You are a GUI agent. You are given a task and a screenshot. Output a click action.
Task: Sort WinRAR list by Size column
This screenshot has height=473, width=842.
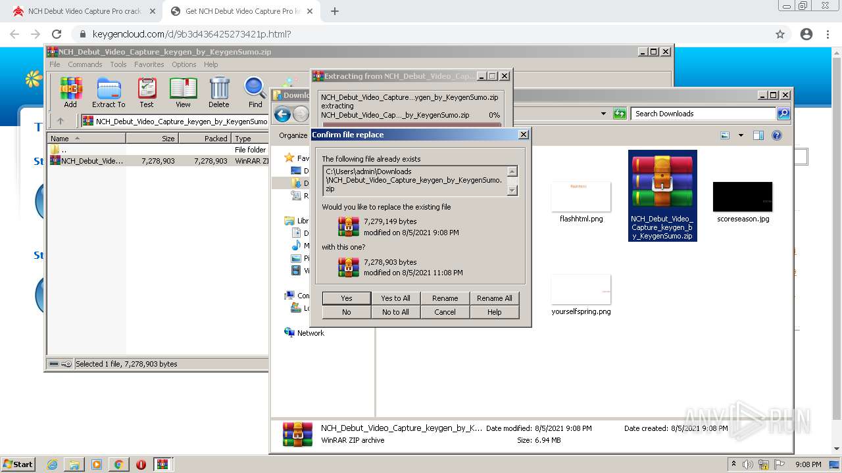pos(152,139)
